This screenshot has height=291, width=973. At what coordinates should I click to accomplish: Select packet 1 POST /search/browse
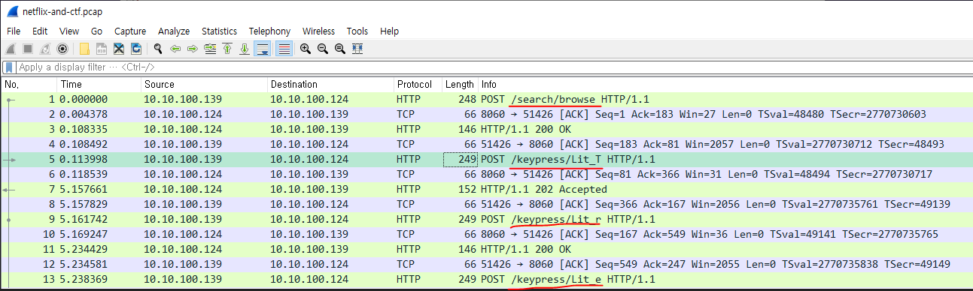pos(486,99)
